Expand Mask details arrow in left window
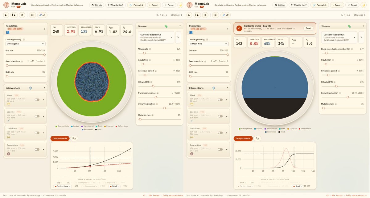The image size is (370, 198). click(43, 99)
